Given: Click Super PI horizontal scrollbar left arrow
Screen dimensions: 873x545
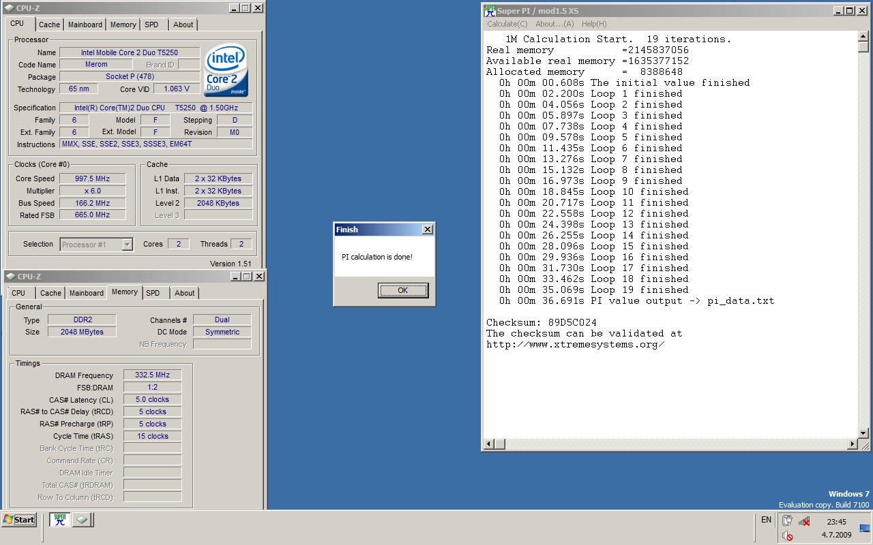Looking at the screenshot, I should point(488,444).
